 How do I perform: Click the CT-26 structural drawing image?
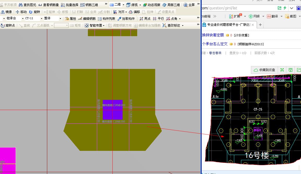coord(253,120)
